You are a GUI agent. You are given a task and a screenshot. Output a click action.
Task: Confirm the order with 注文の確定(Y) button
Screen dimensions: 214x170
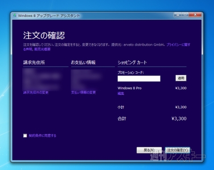click(177, 150)
